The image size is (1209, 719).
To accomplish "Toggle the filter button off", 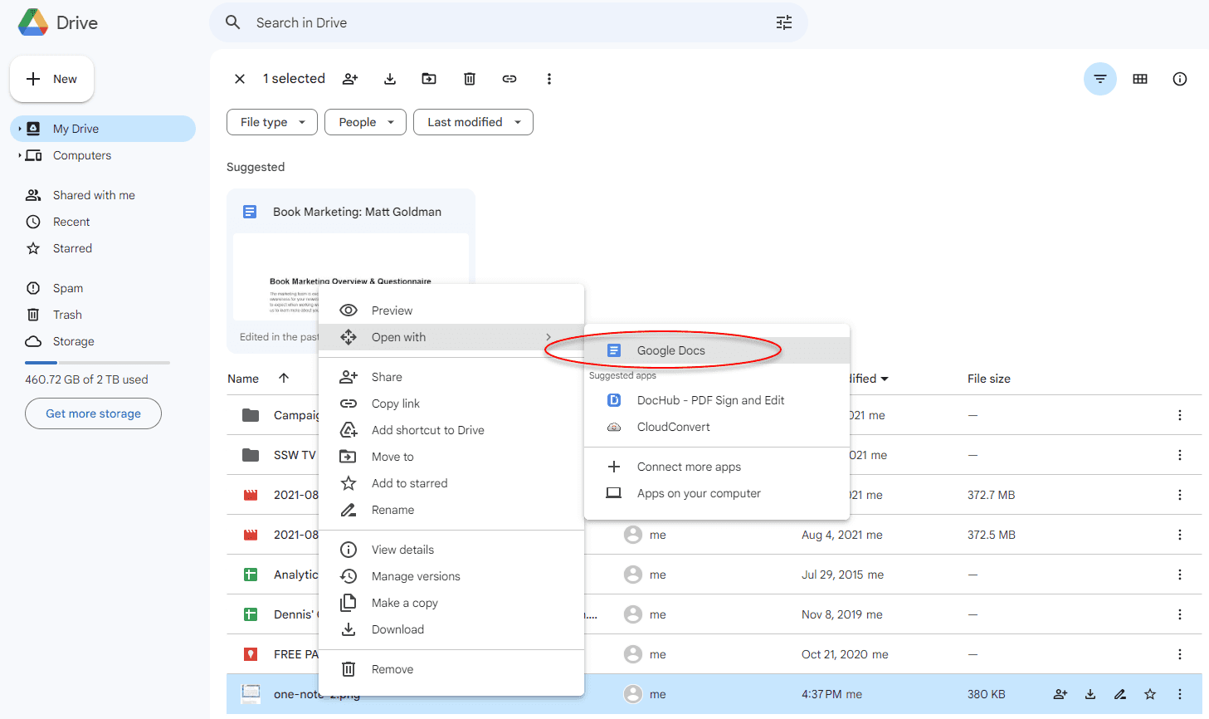I will click(x=1099, y=79).
